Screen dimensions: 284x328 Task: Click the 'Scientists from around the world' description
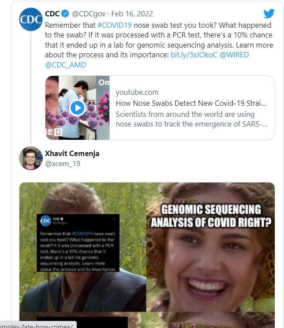point(191,119)
